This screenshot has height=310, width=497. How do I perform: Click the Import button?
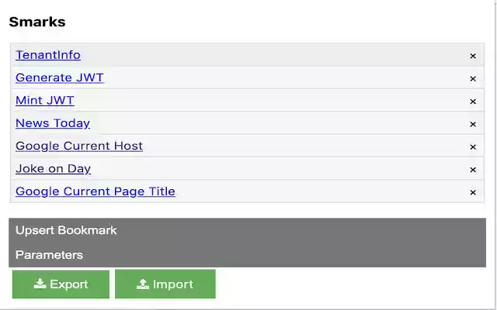[x=165, y=284]
